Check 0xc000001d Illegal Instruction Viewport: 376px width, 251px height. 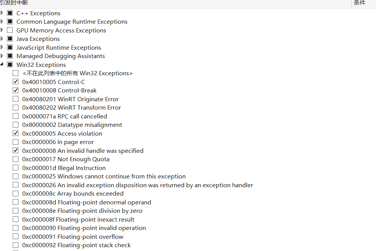(16, 167)
